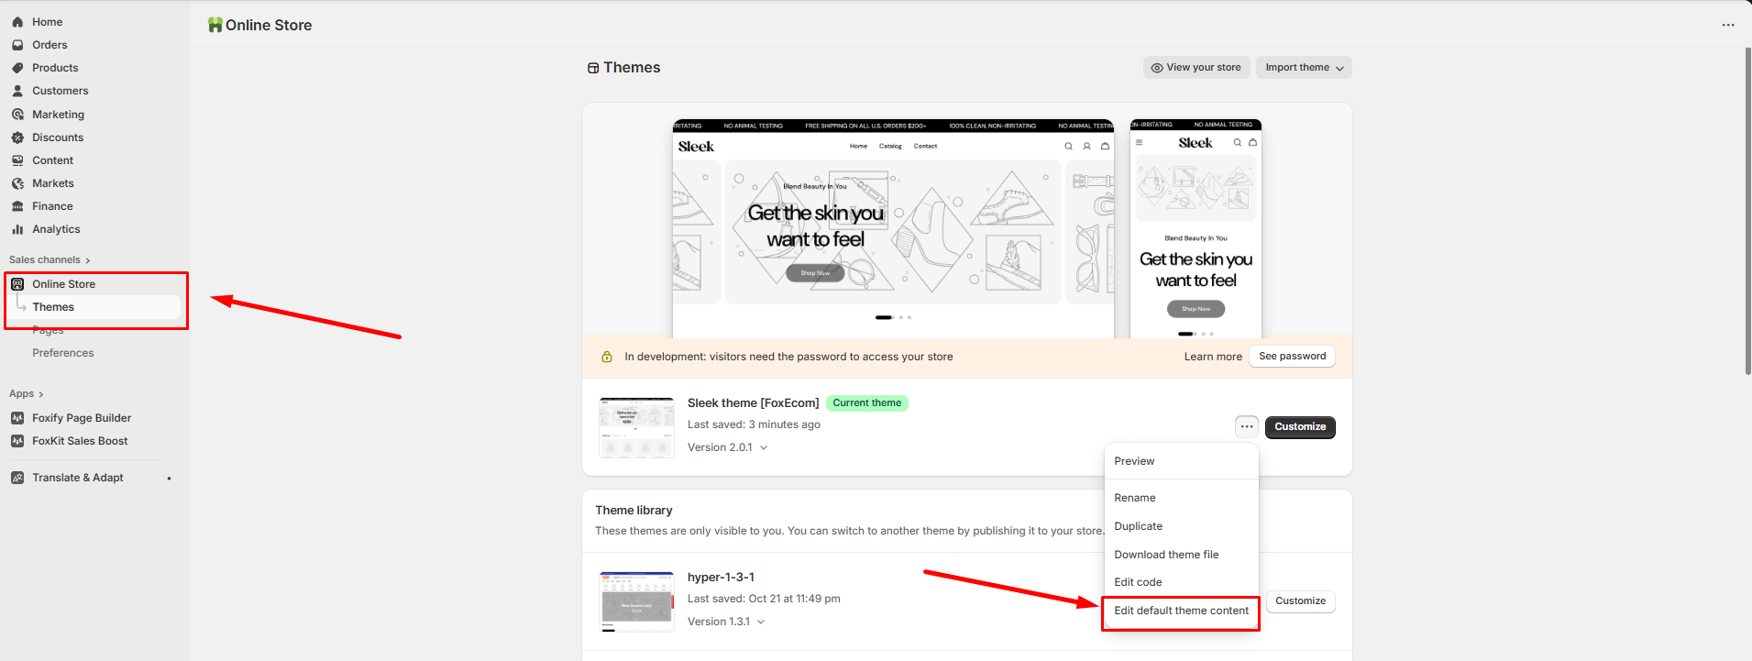Viewport: 1752px width, 661px height.
Task: Click the Customers person icon
Action: (x=17, y=91)
